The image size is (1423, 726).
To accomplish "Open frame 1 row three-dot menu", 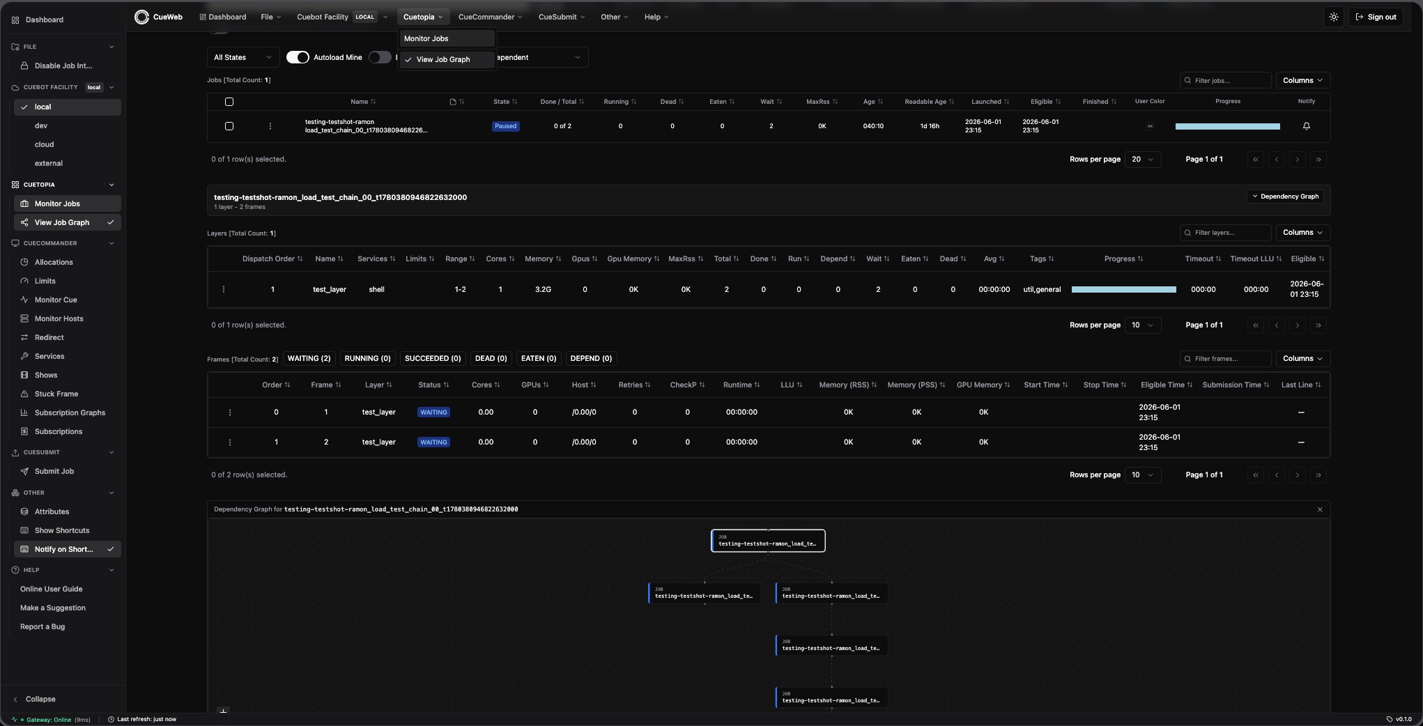I will pyautogui.click(x=230, y=412).
